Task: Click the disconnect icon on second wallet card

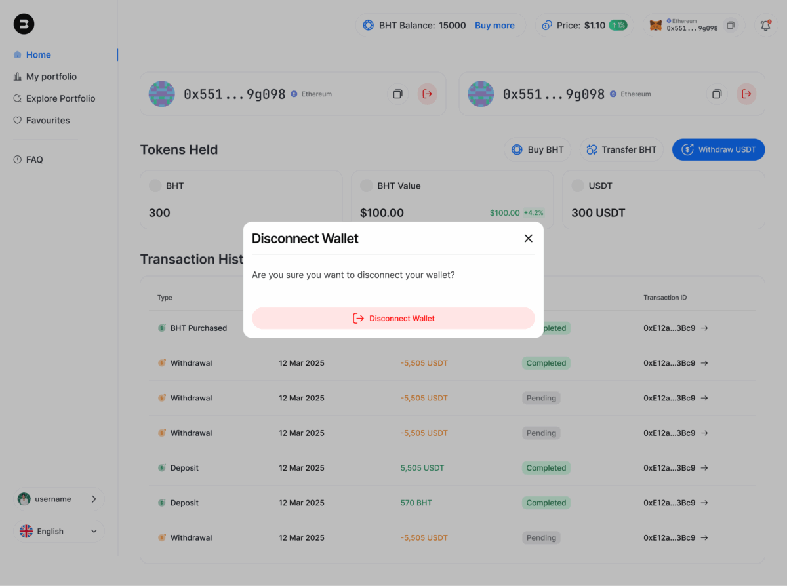Action: (x=746, y=94)
